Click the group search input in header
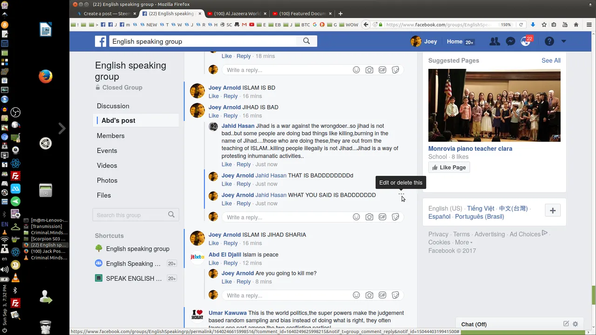This screenshot has width=596, height=335. (x=203, y=41)
